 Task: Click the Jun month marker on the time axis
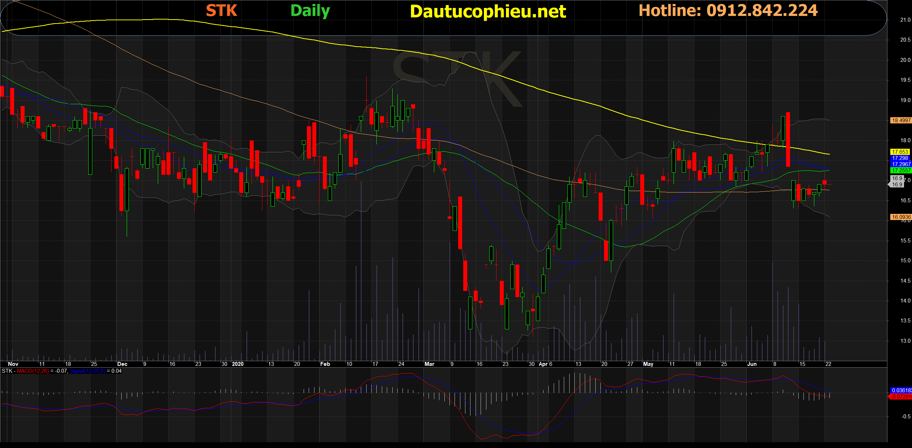tap(752, 364)
